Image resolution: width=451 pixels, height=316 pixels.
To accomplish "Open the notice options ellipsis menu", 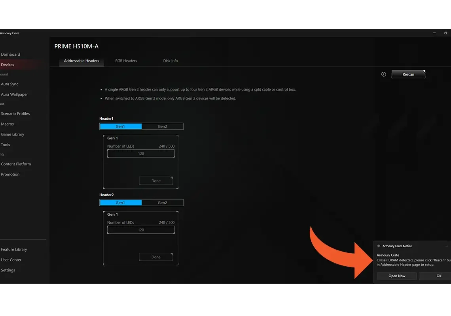I will 446,246.
